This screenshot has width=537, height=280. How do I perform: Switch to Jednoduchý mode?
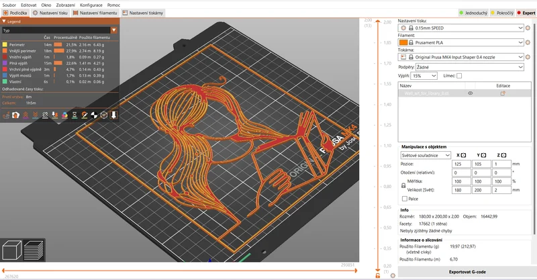[473, 13]
